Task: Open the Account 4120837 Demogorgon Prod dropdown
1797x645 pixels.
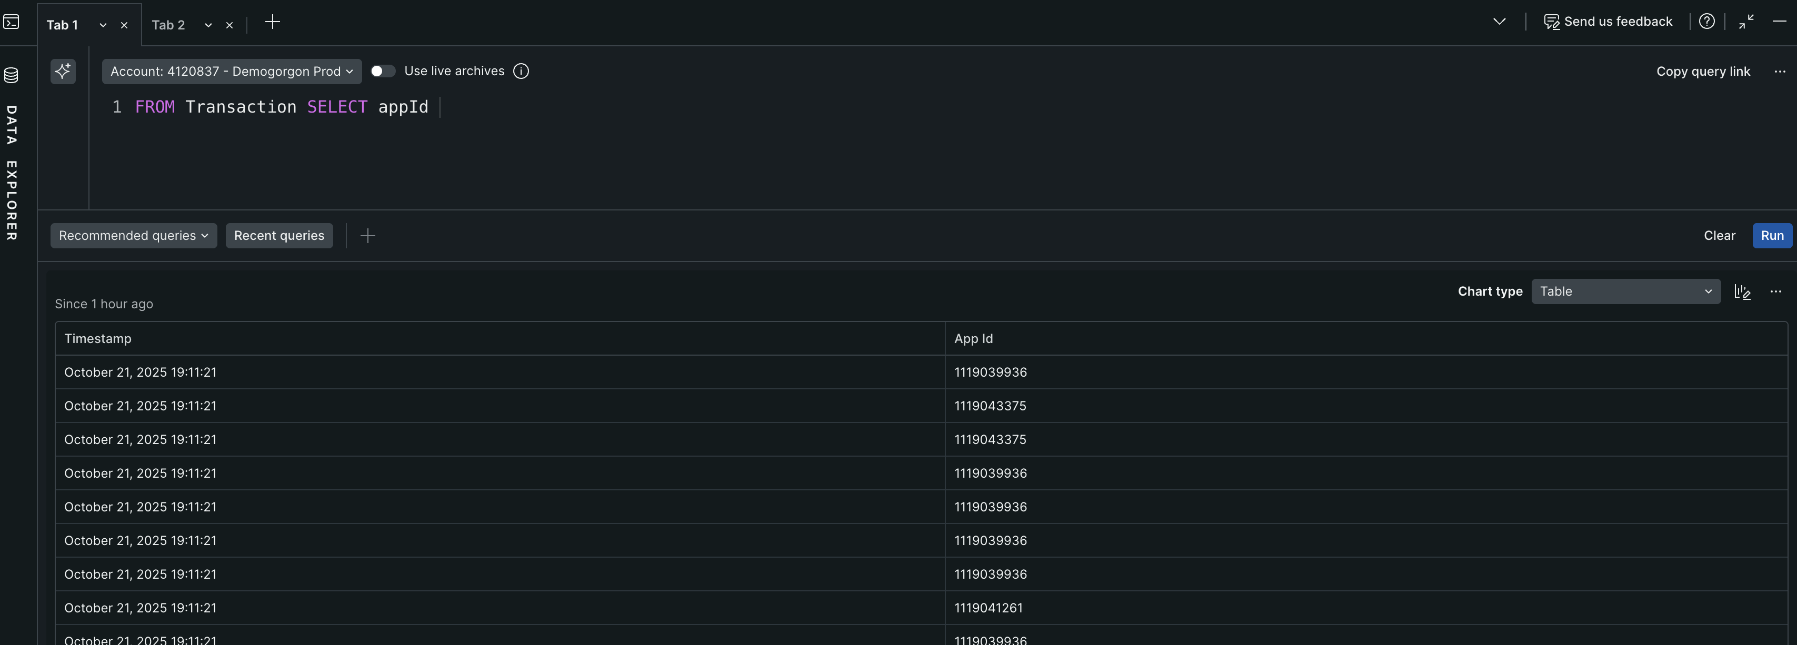Action: coord(231,71)
